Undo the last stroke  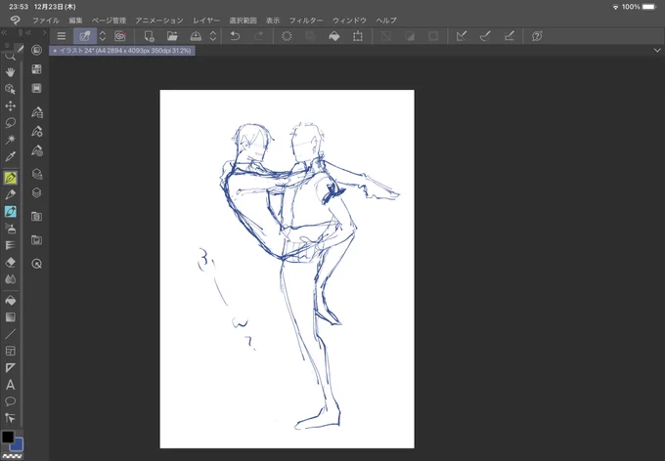click(x=235, y=36)
